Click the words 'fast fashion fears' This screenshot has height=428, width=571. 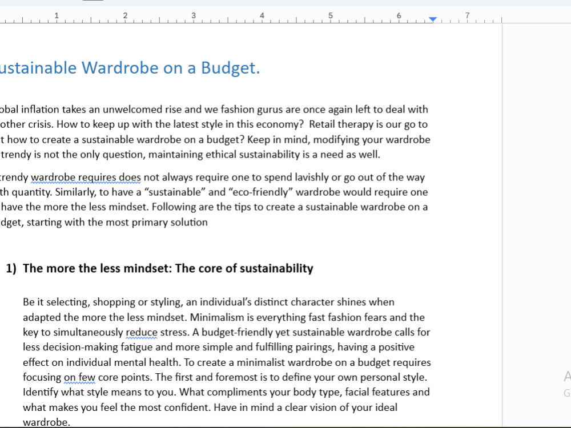[x=347, y=317]
